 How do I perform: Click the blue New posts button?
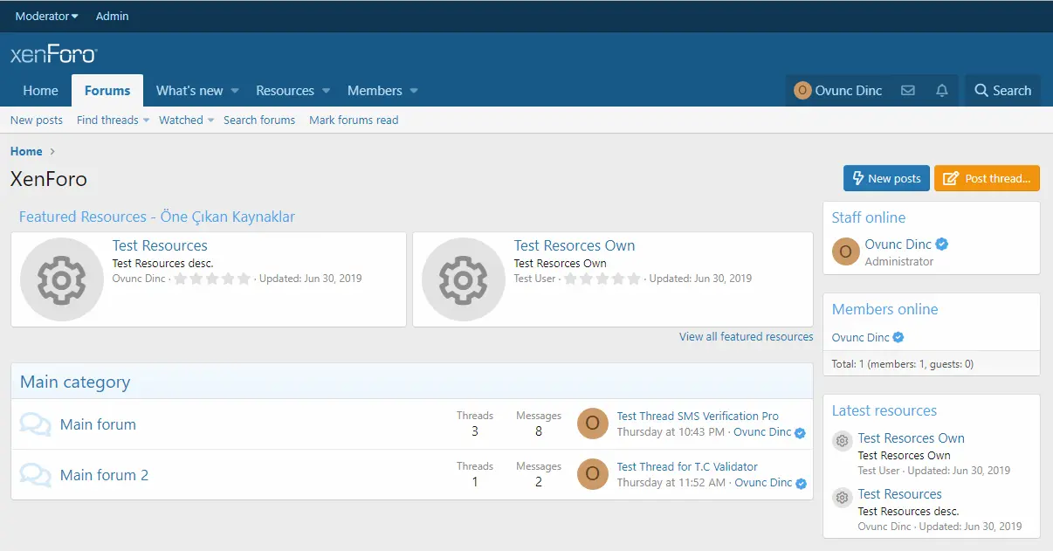(886, 178)
